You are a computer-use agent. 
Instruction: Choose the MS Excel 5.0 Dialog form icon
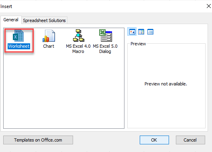[106, 36]
